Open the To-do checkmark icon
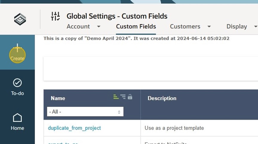The height and width of the screenshot is (144, 258). [17, 83]
